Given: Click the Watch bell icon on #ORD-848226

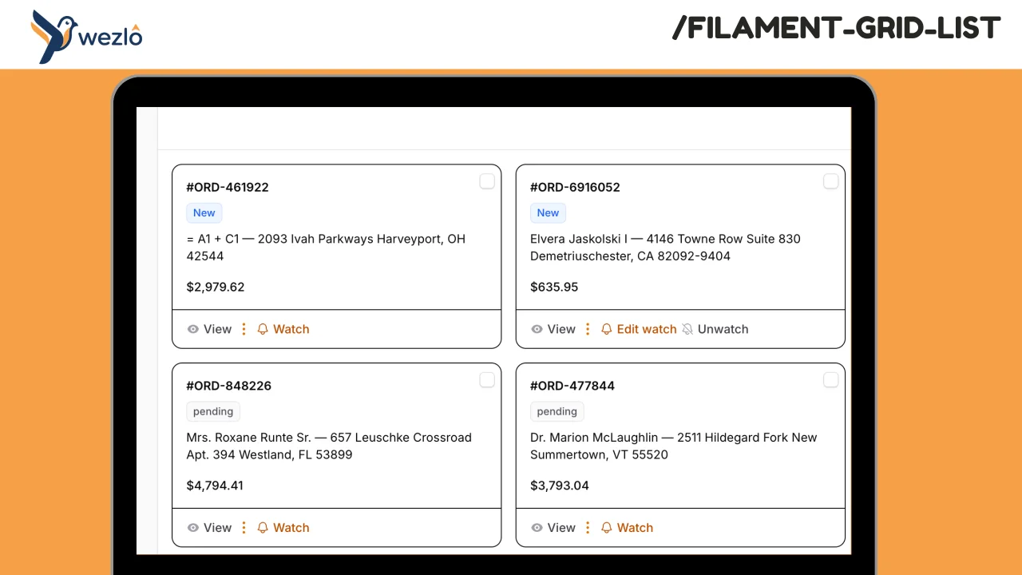Looking at the screenshot, I should tap(263, 527).
